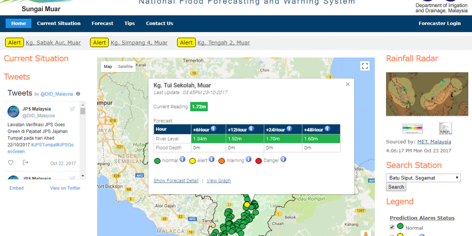Click the map fullscreen toggle icon
Viewport: 472px width, 236px height.
pos(365,66)
